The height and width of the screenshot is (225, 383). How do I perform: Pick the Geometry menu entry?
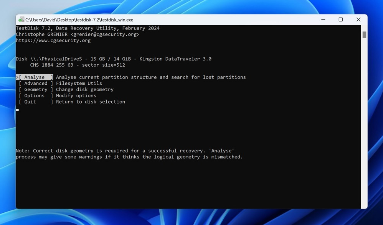36,89
